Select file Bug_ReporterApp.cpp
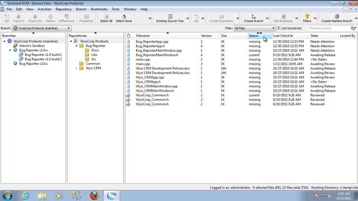 (x=152, y=41)
